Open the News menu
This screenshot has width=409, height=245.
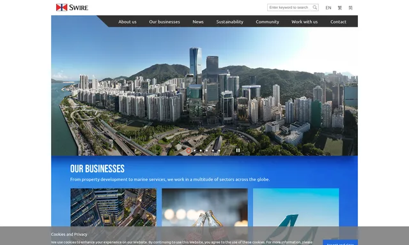click(x=198, y=22)
